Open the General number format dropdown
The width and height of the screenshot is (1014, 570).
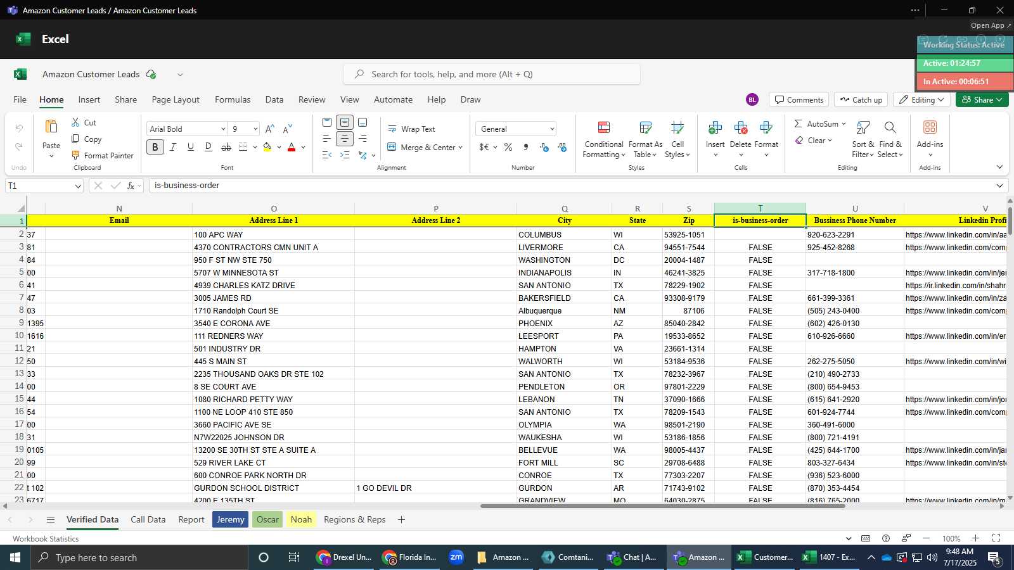tap(551, 129)
